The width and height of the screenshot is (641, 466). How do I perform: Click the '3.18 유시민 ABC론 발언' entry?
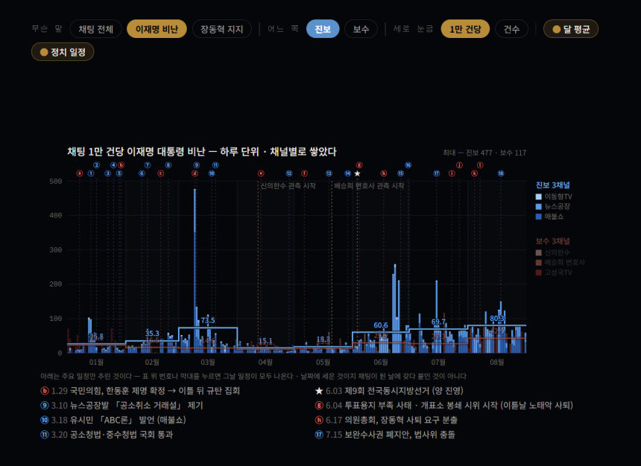pos(113,420)
